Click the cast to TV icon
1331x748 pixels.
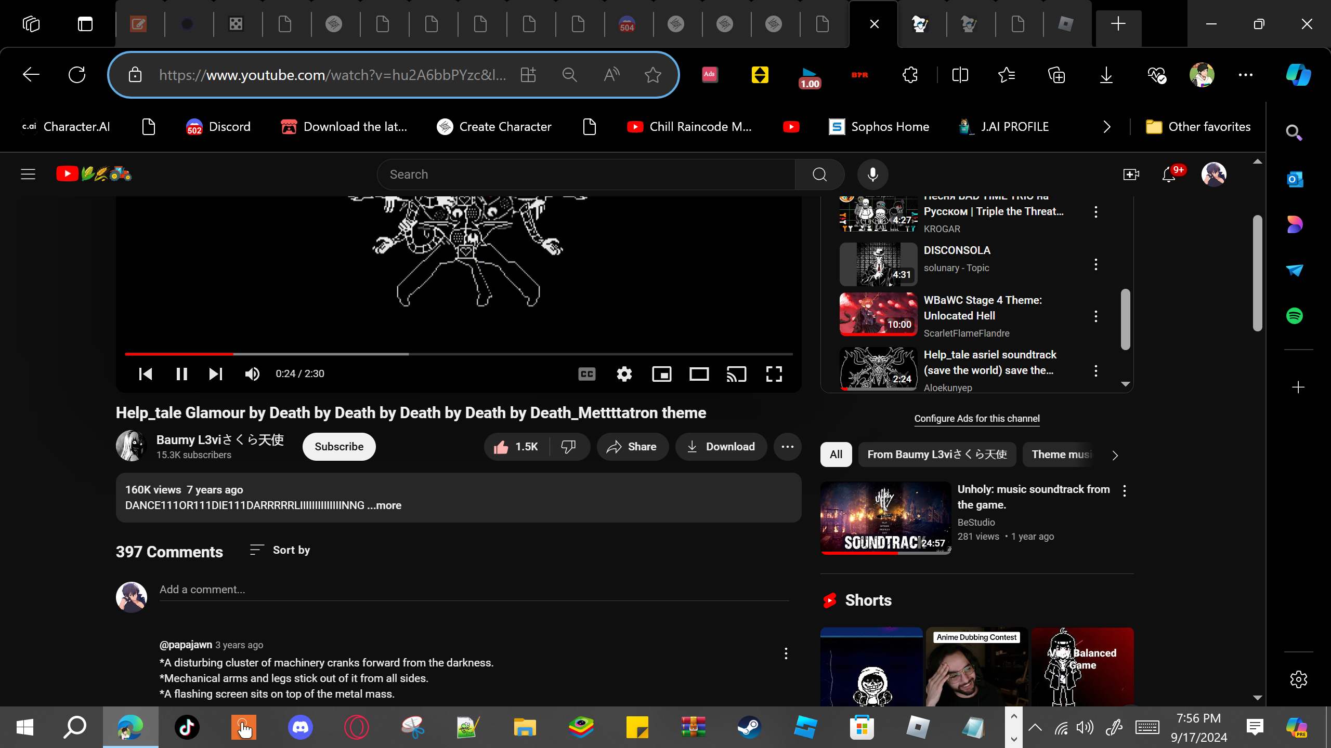(x=736, y=374)
